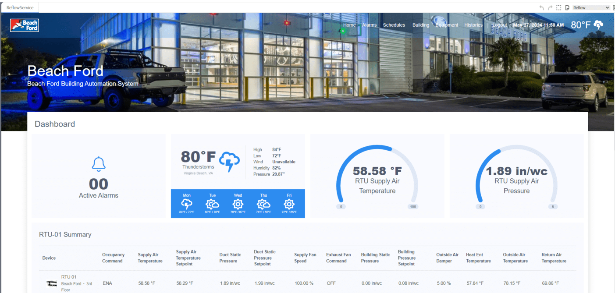
Task: Click Tuesday's forecast weather icon
Action: point(212,204)
